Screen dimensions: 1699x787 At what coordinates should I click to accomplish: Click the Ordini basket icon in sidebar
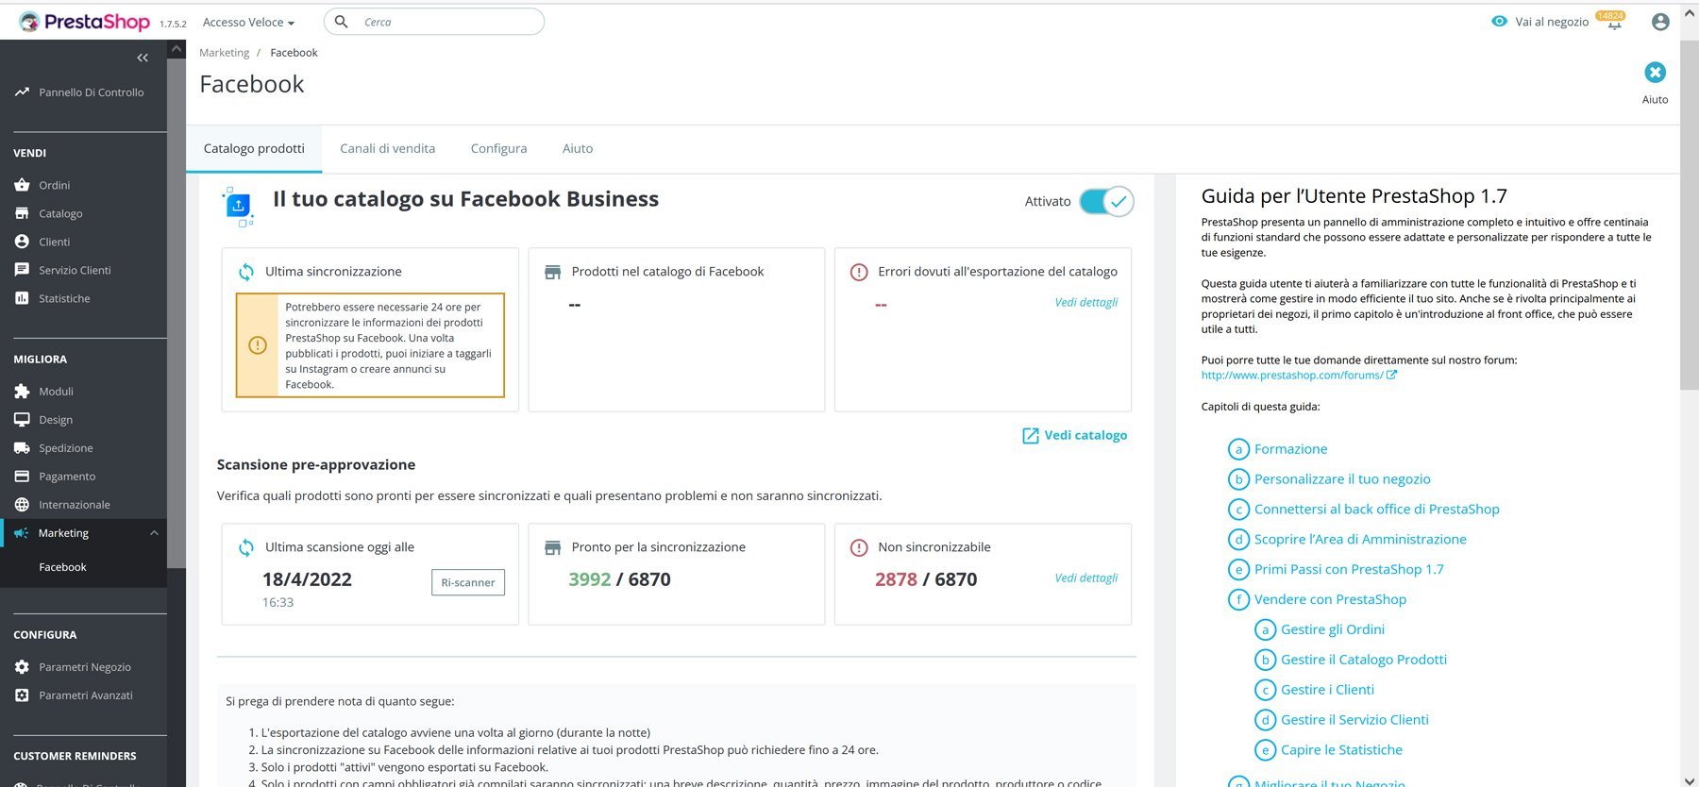22,185
